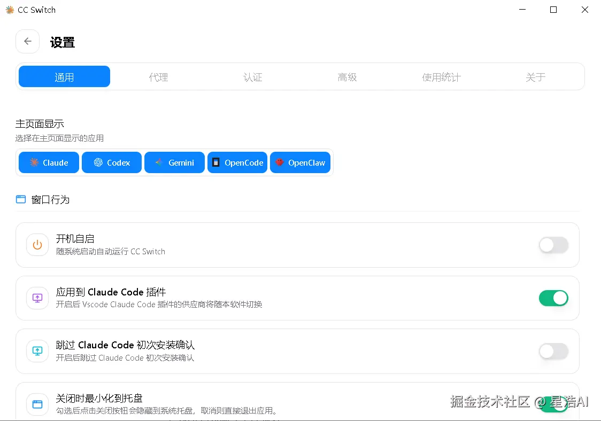Screen dimensions: 601x421
Task: Click description 开启后 Vscode Claude Code 插件的供应商将随本软件切换
Action: [159, 304]
